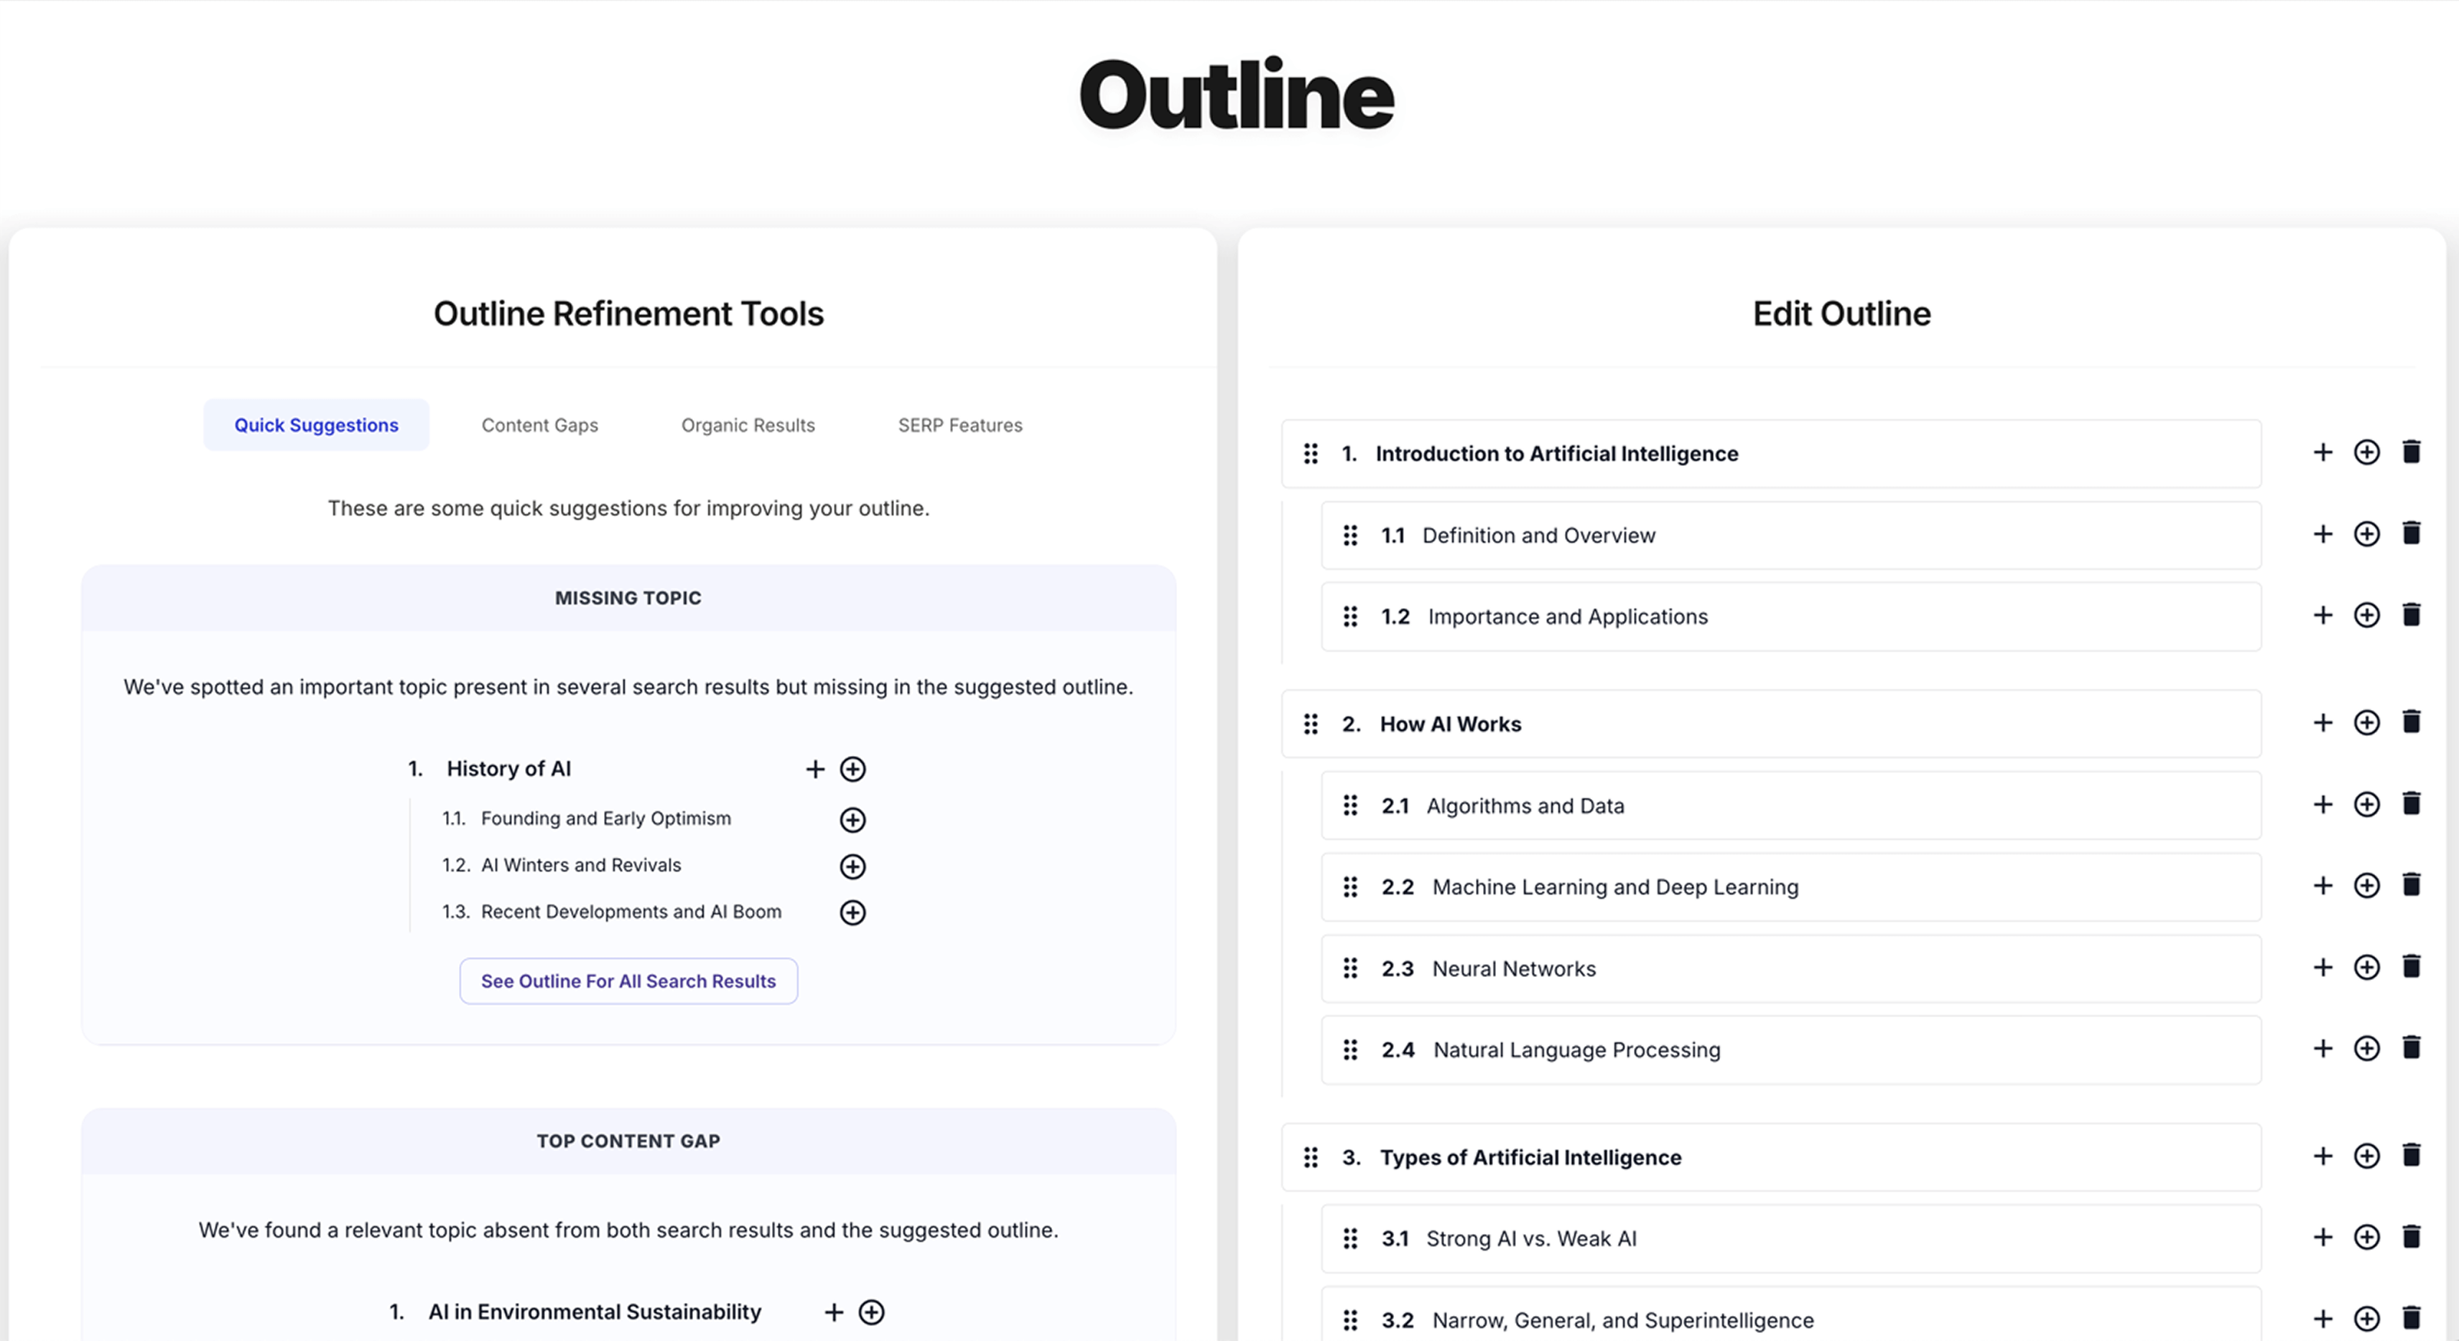Click the plus icon beside Definition and Overview
Image resolution: width=2459 pixels, height=1341 pixels.
pyautogui.click(x=2323, y=535)
